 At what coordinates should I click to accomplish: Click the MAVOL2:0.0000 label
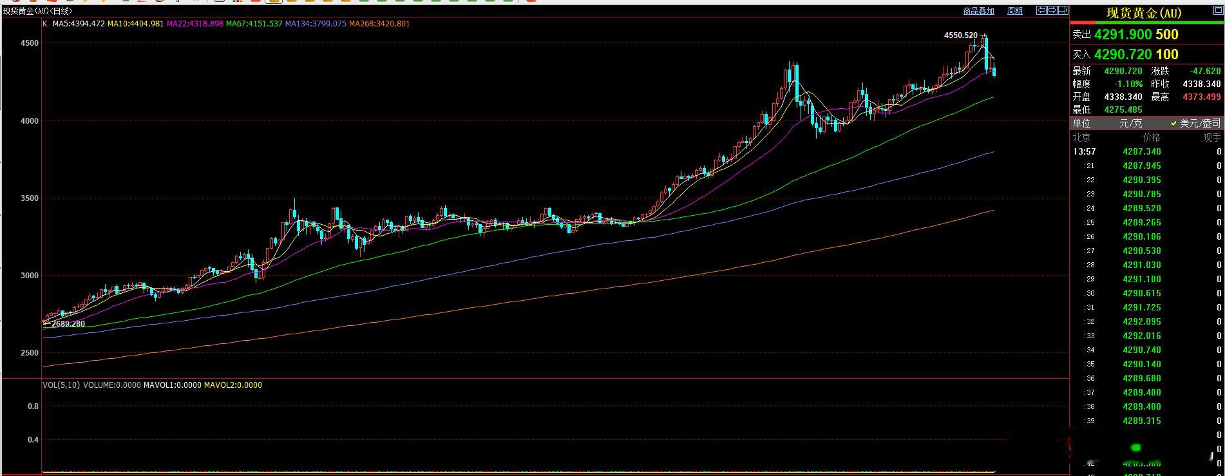(x=233, y=385)
